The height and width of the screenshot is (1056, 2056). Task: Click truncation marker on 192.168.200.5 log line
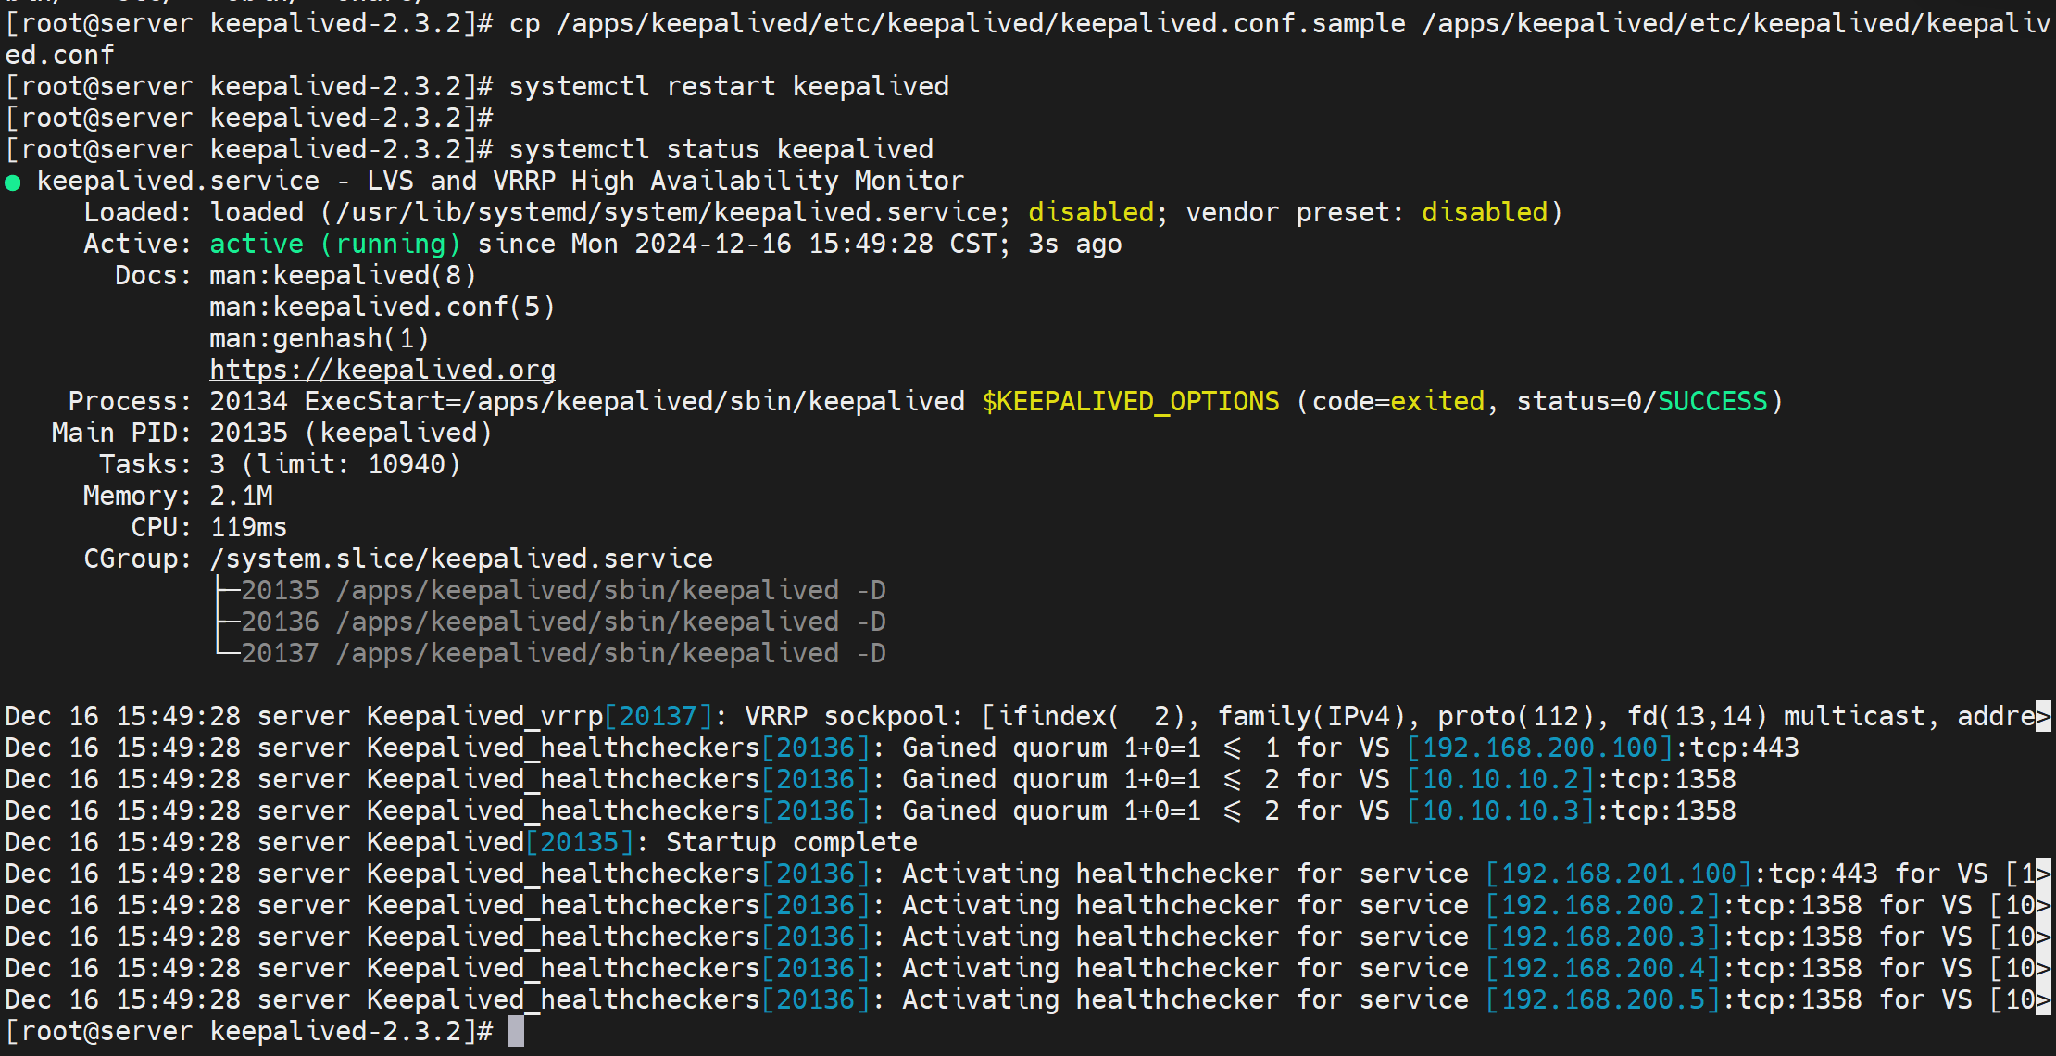tap(2043, 999)
